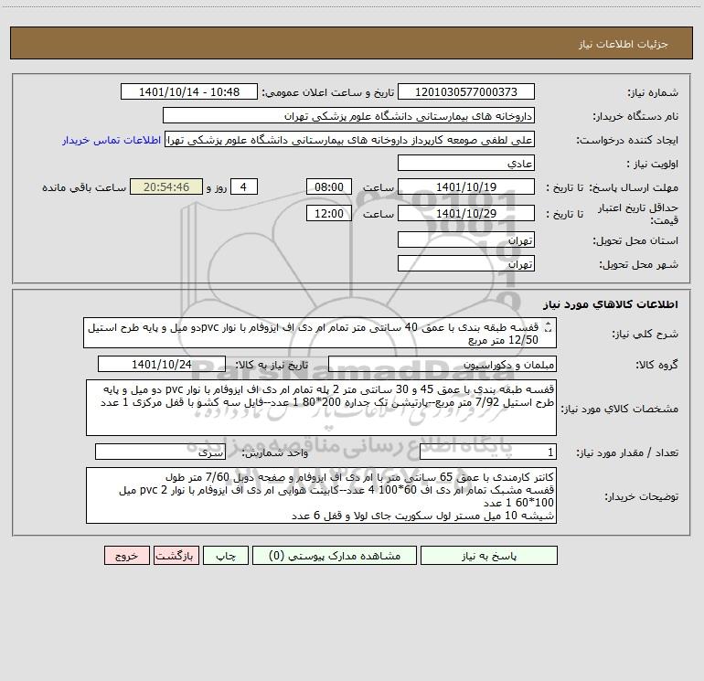The image size is (704, 681).
Task: Click the استان محل تحویل field تهران
Action: tap(466, 239)
